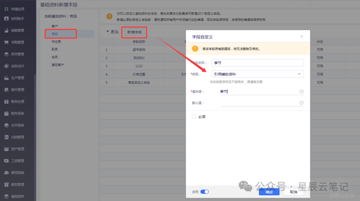Click the 销售管理 sidebar icon
Viewport: 360px width, 201px height.
(x=6, y=31)
